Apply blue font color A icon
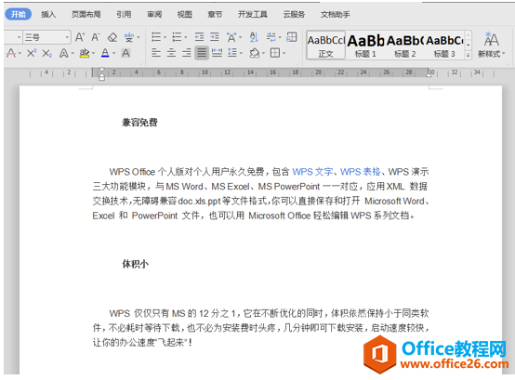This screenshot has width=515, height=380. point(105,53)
